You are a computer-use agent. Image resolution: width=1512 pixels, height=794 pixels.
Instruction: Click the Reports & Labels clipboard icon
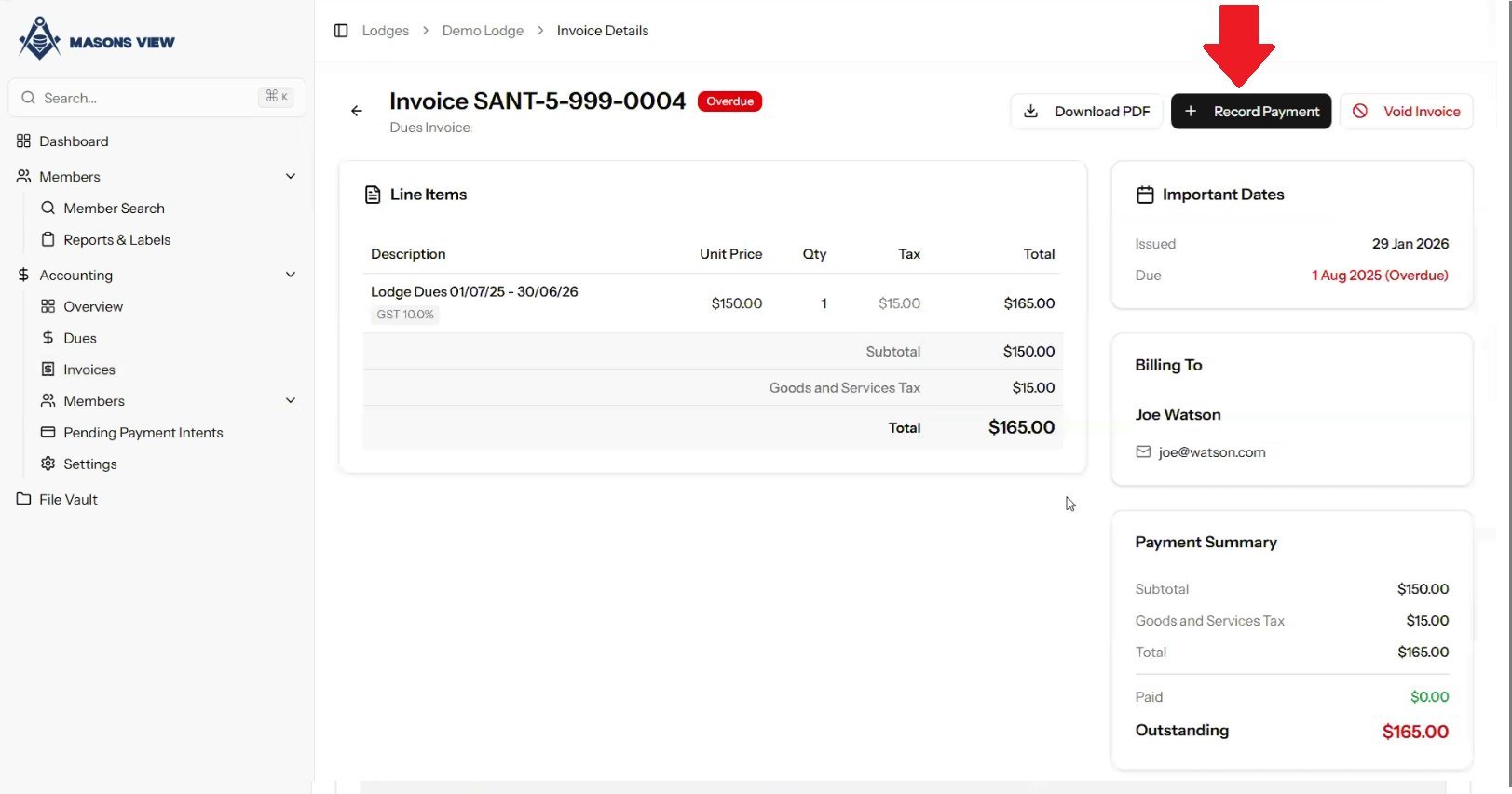48,240
